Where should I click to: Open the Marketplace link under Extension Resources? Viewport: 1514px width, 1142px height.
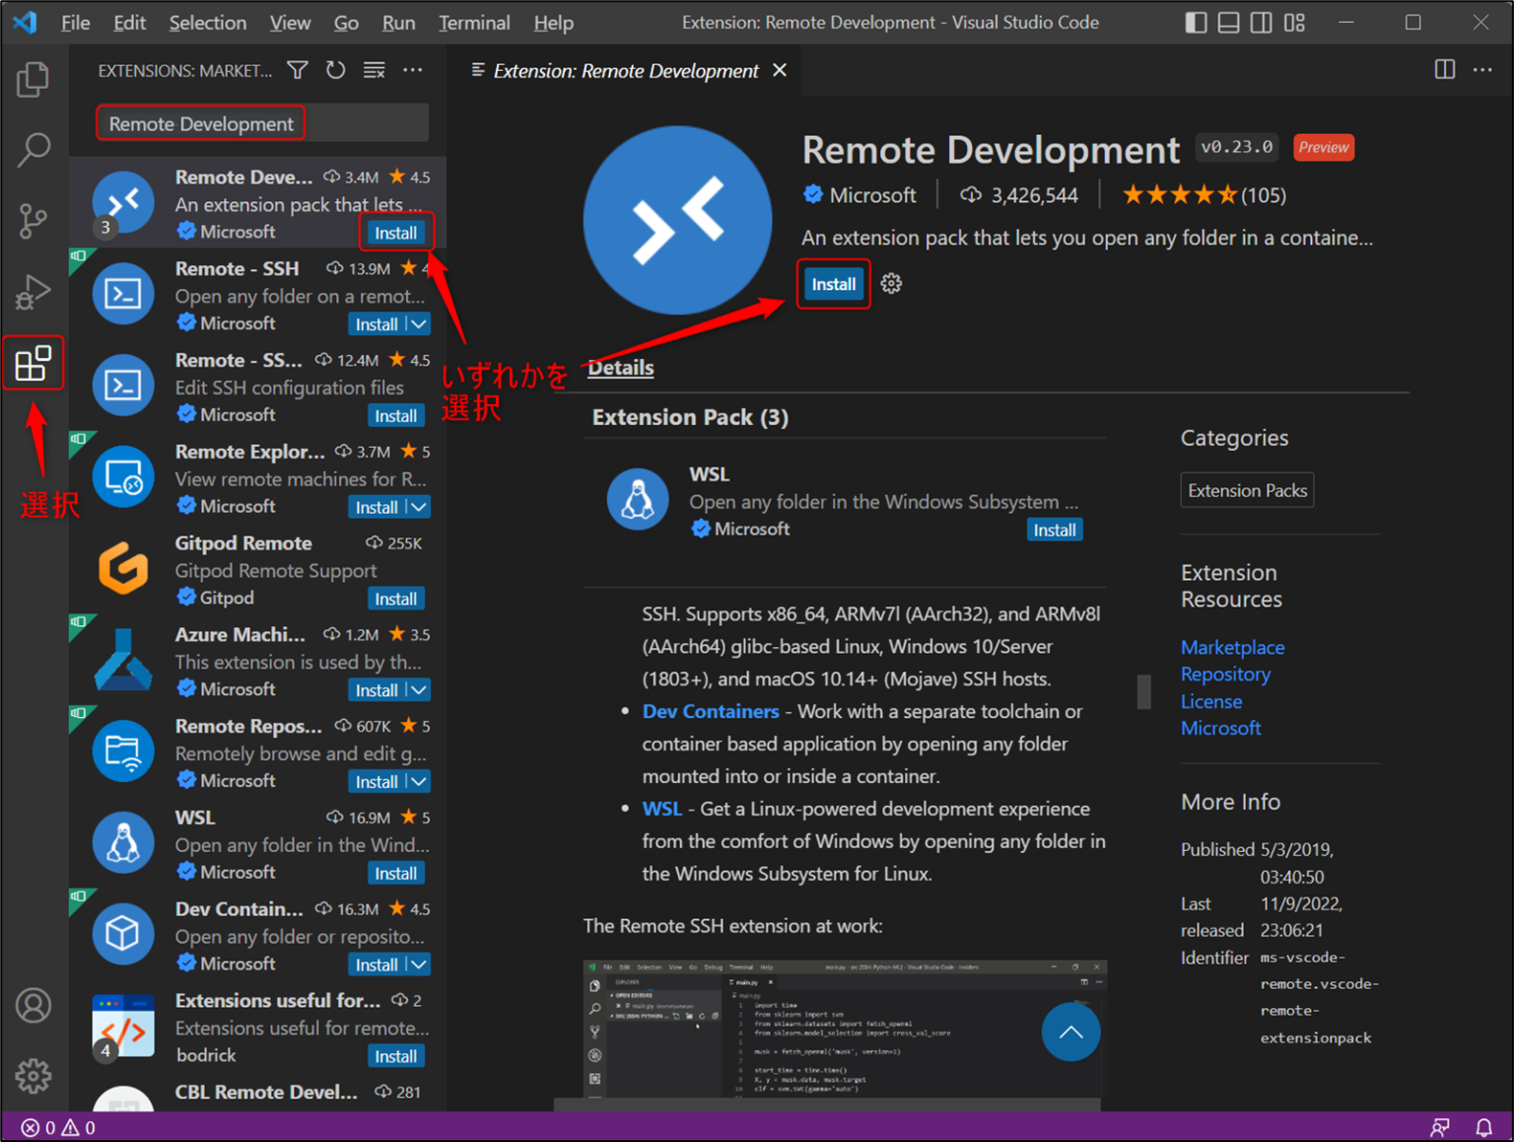click(x=1232, y=647)
